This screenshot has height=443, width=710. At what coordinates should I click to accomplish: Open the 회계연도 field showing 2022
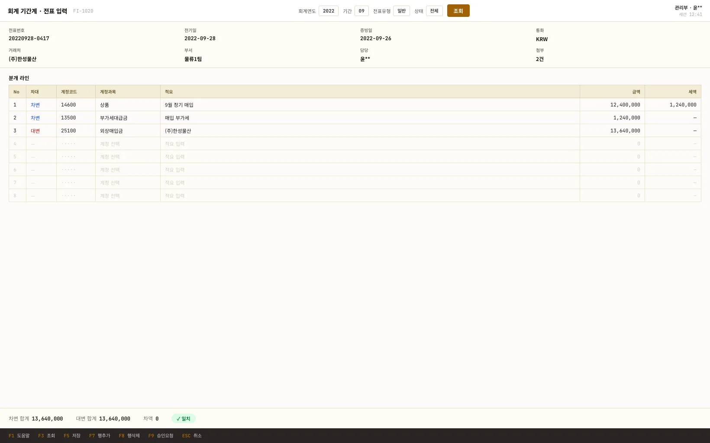coord(329,11)
